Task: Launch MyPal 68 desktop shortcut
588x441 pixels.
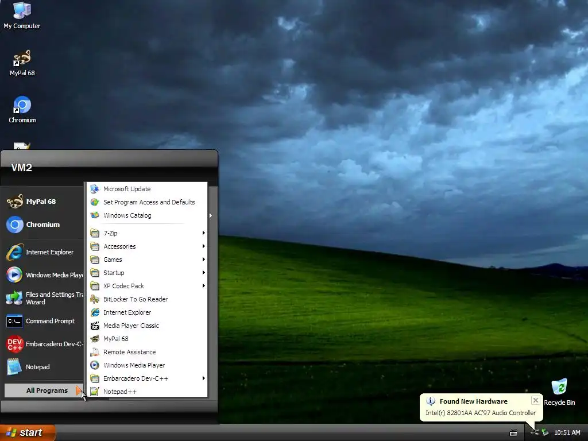Action: click(22, 63)
